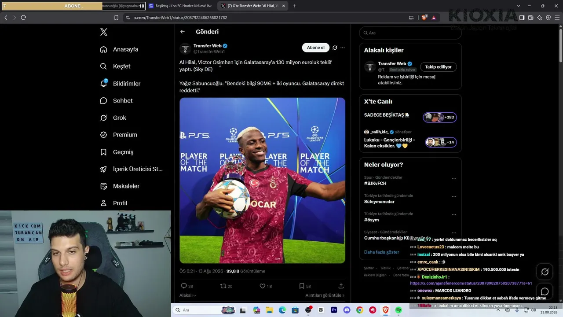Open Transfer Web profile avatar on the post
The image size is (563, 317).
[185, 48]
